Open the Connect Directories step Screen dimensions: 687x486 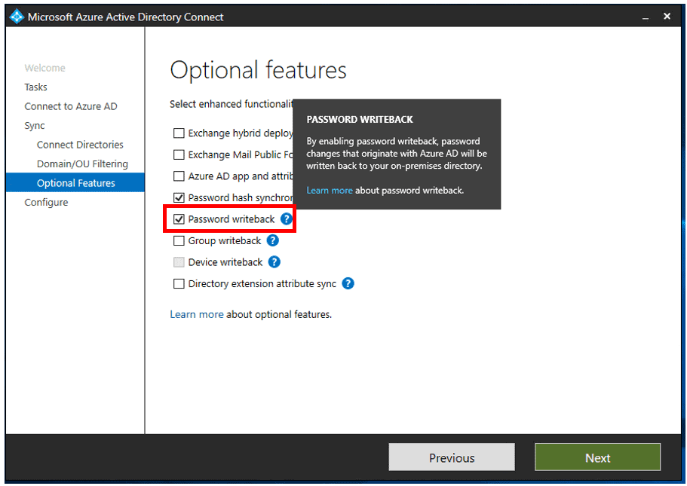[x=80, y=145]
